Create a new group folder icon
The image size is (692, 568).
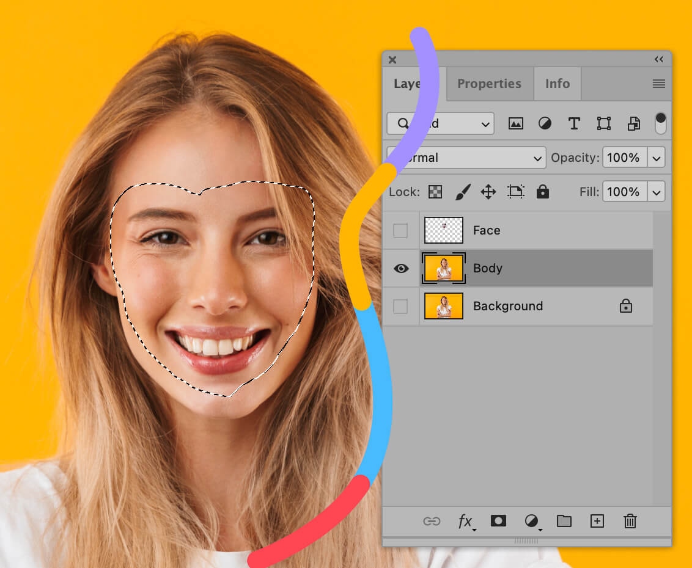coord(564,521)
